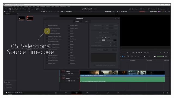Open the media pool sort options
The width and height of the screenshot is (174, 98).
[x=55, y=11]
